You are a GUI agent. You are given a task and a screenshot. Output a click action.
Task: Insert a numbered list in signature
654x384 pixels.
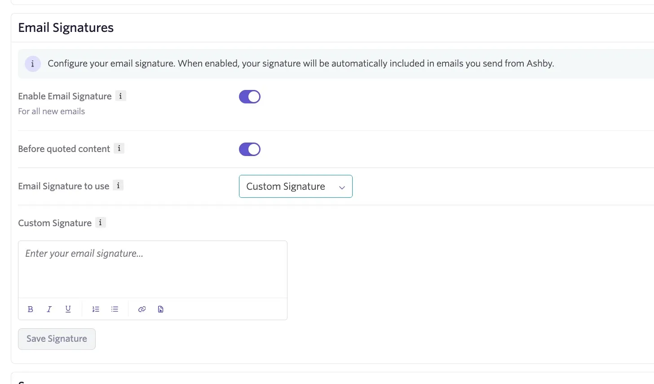click(x=96, y=309)
